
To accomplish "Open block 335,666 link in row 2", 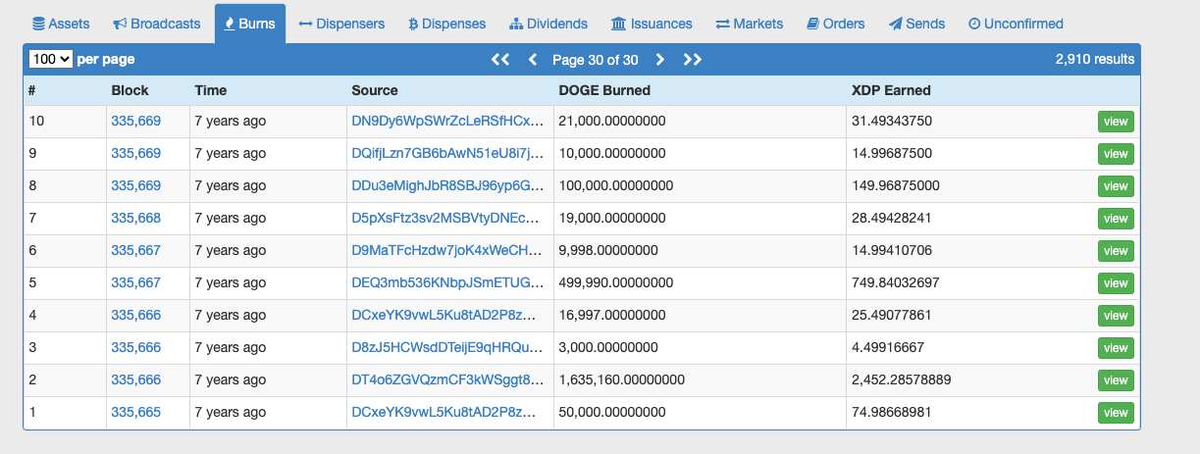I will (136, 380).
